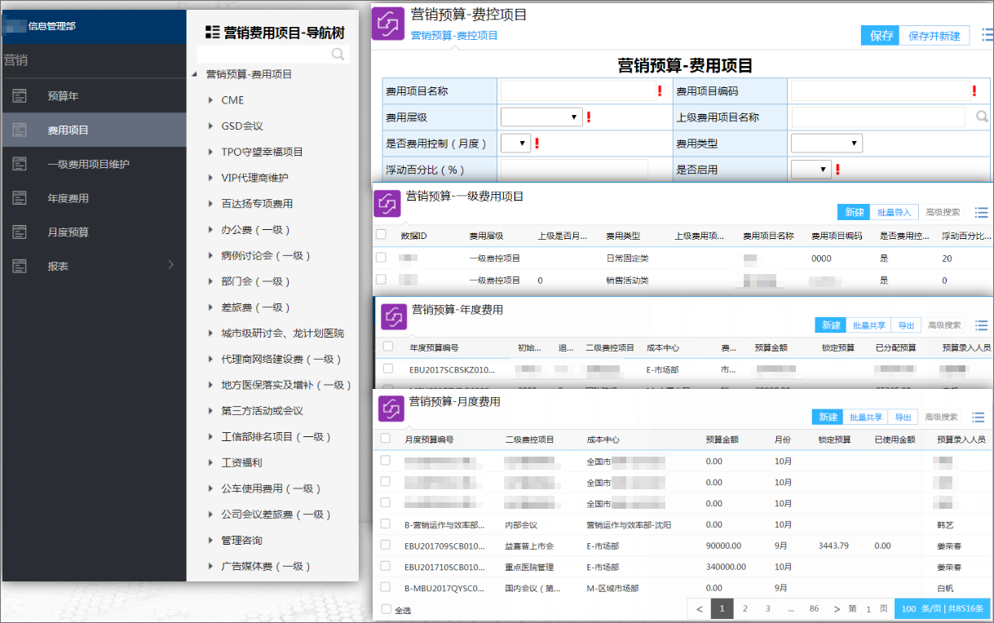Click 批量导入 in 一级费用项目 panel
Screen dimensions: 994x623
[895, 212]
